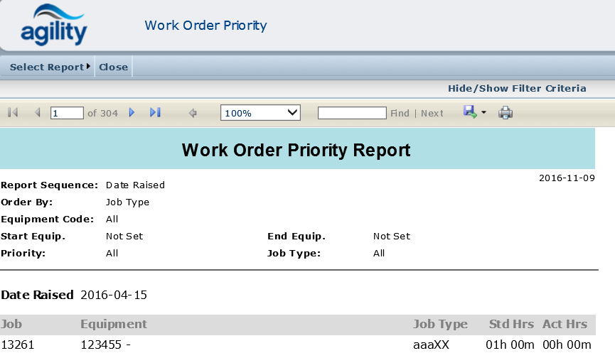This screenshot has width=615, height=358.
Task: Open the 100% zoom dropdown
Action: (260, 113)
